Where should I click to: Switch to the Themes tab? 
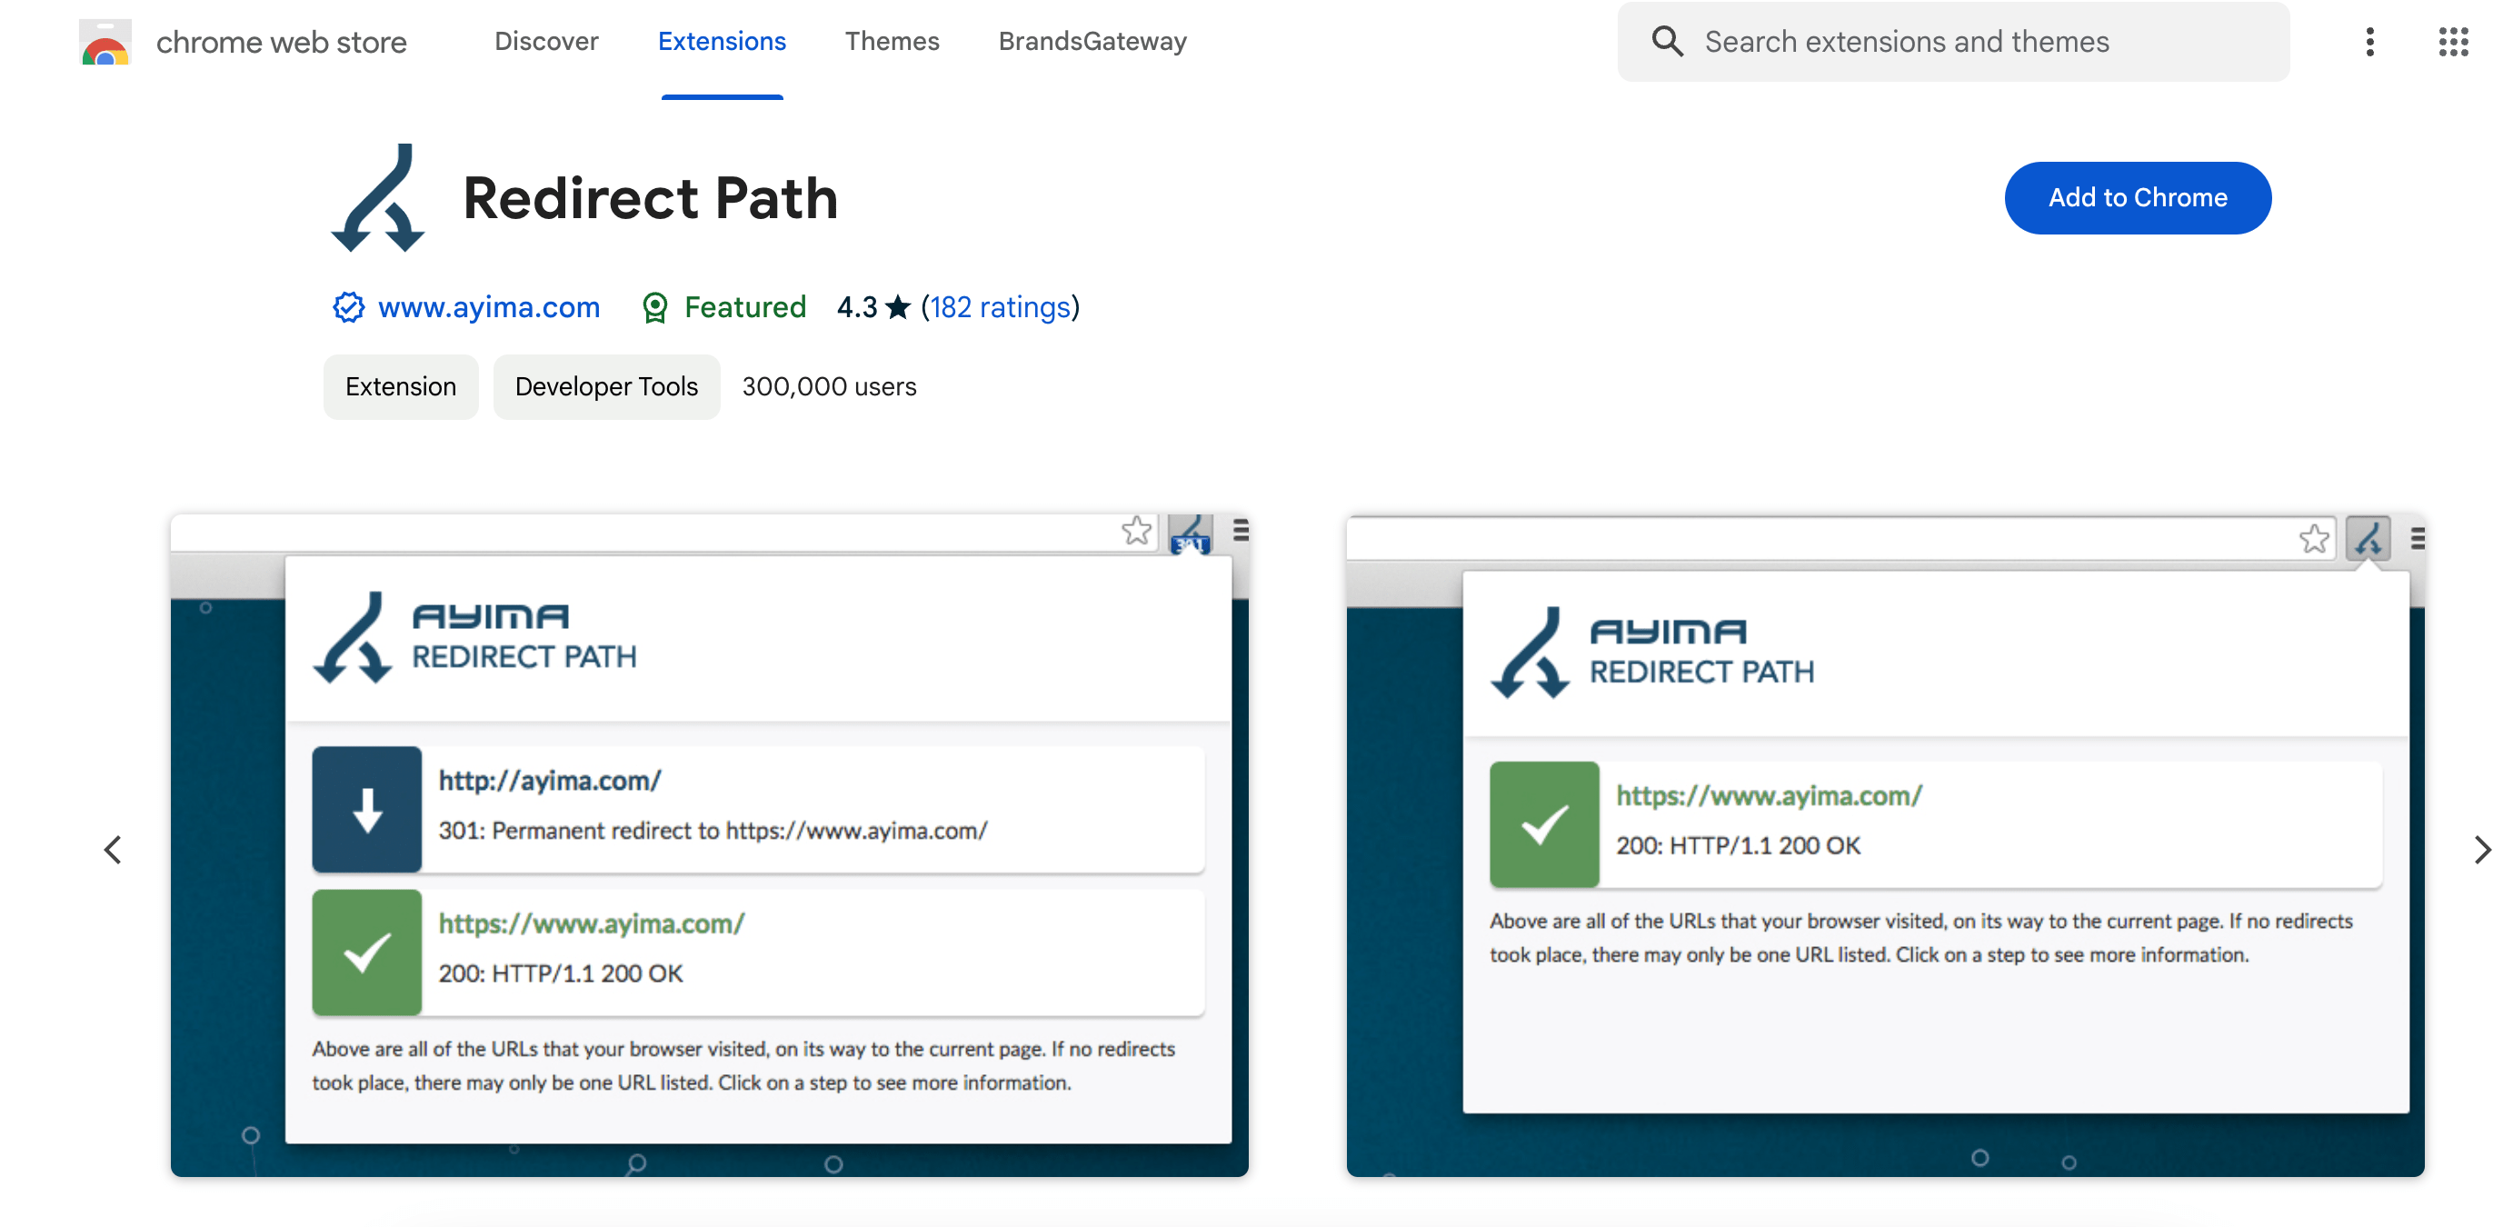click(892, 41)
